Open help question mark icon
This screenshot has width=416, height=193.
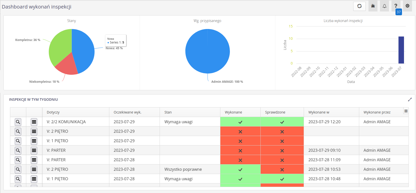[x=396, y=6]
